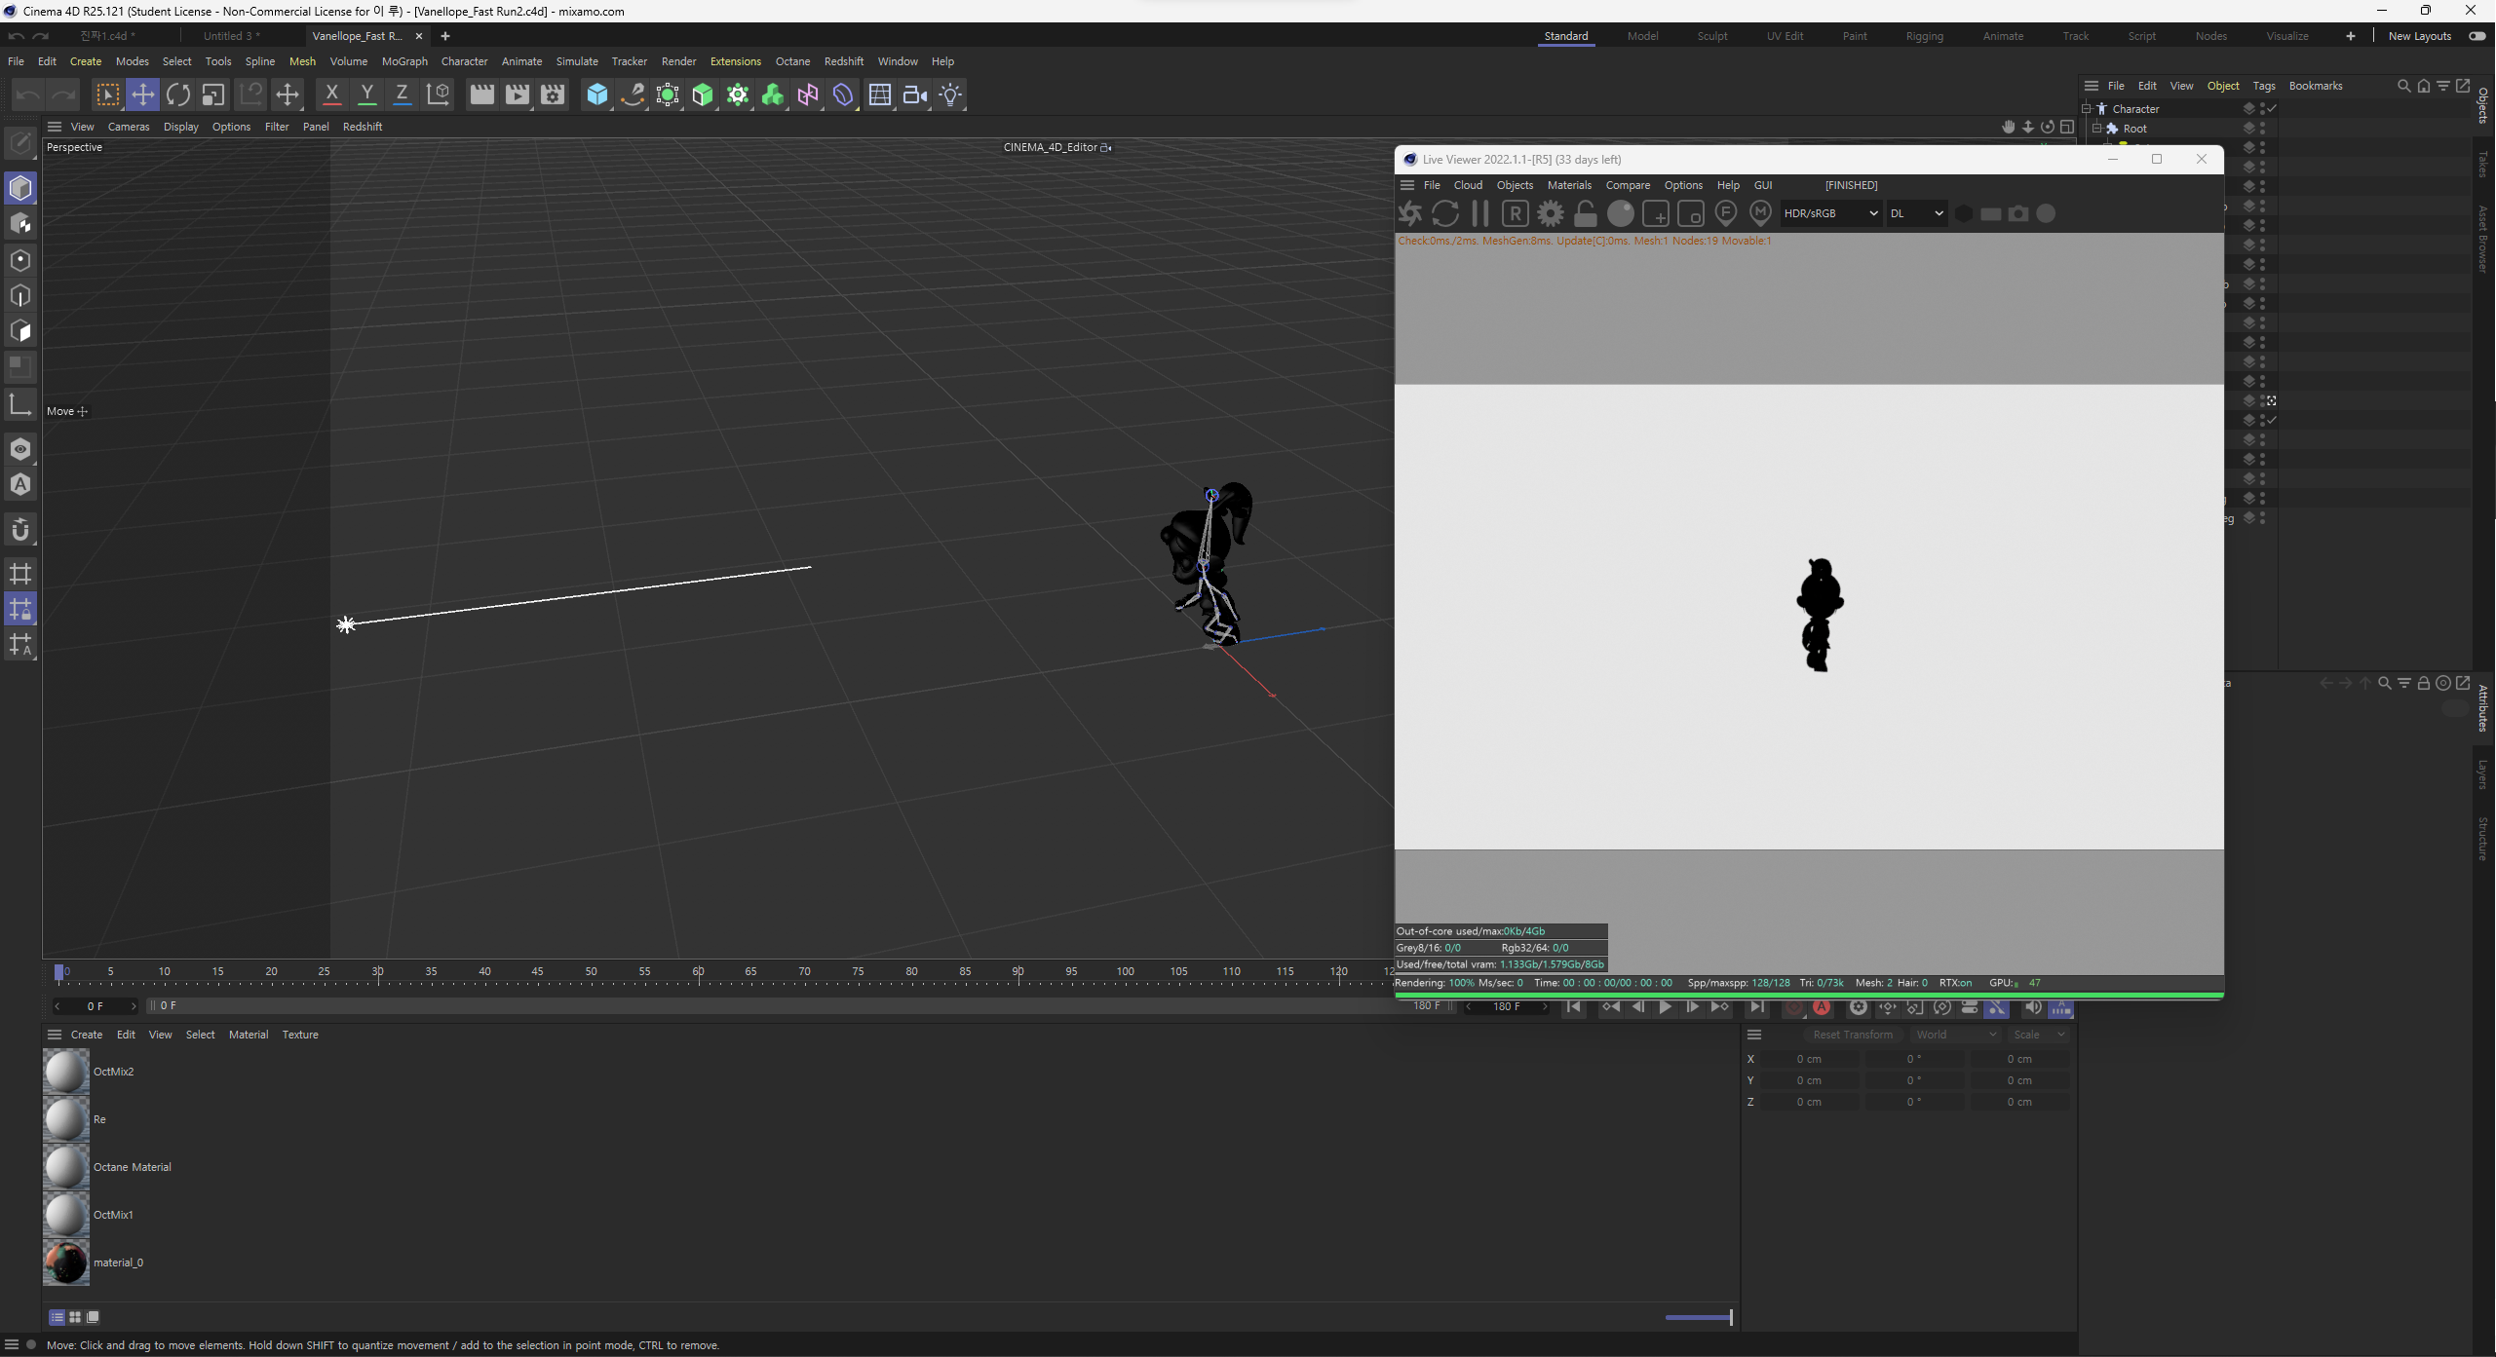Collapse the Root tree item
The image size is (2496, 1357).
tap(2097, 128)
